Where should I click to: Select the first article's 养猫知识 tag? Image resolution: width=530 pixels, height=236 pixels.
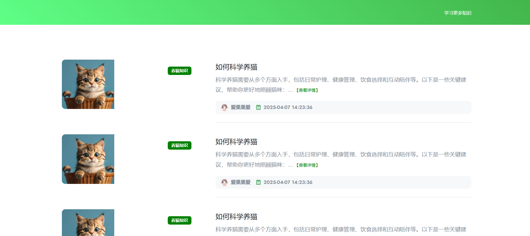point(179,71)
